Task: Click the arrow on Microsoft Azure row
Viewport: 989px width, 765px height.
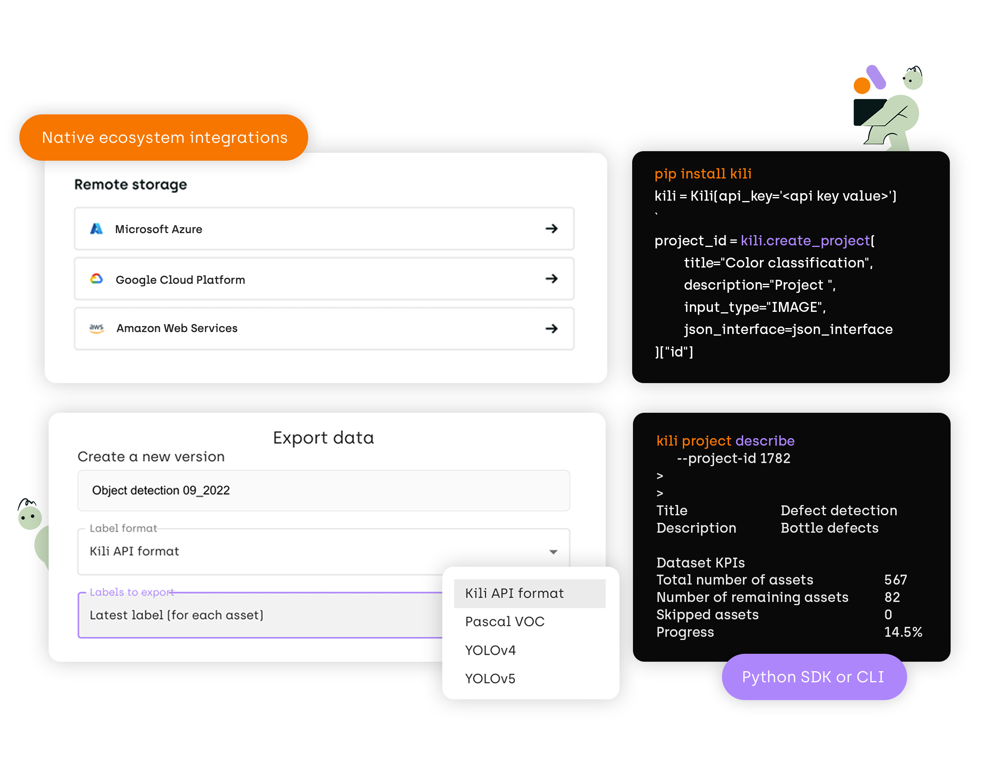Action: pyautogui.click(x=551, y=229)
